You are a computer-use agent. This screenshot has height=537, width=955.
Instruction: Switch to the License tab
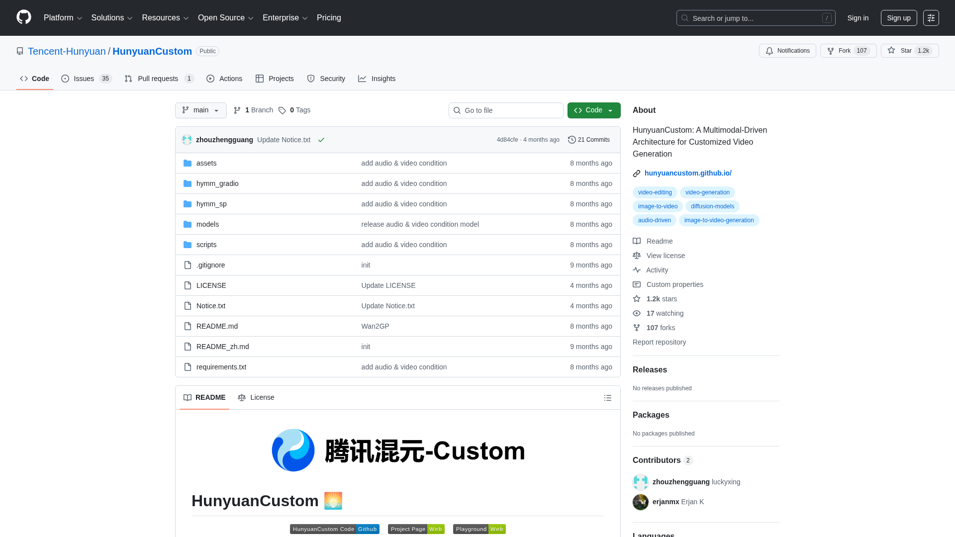(256, 397)
